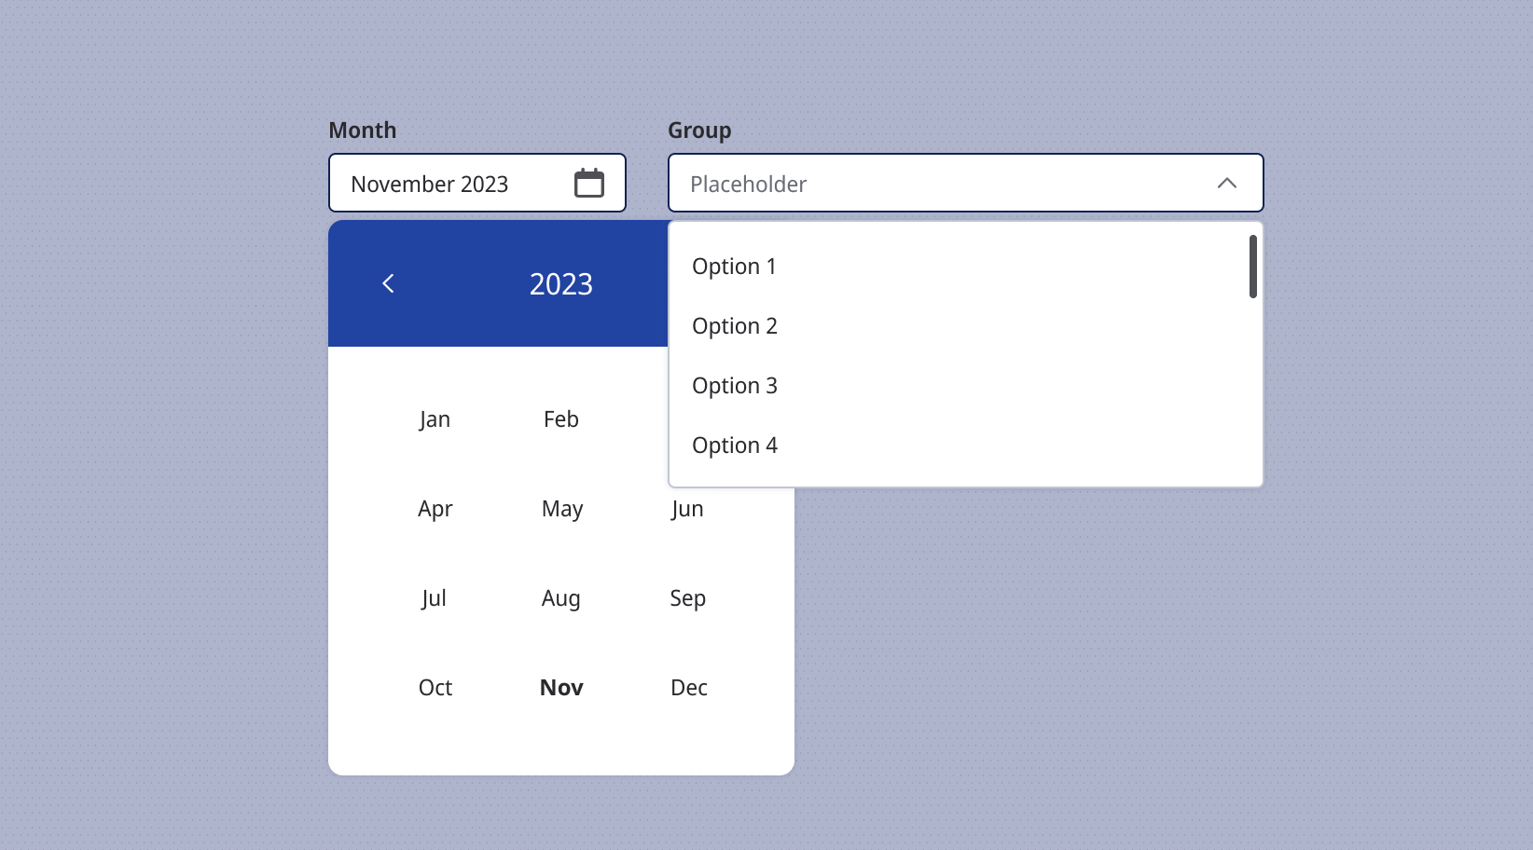Click the back chevron to show previous year
This screenshot has width=1533, height=850.
click(x=388, y=283)
